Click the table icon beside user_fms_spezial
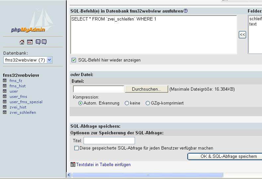The height and width of the screenshot is (179, 262). 5,102
